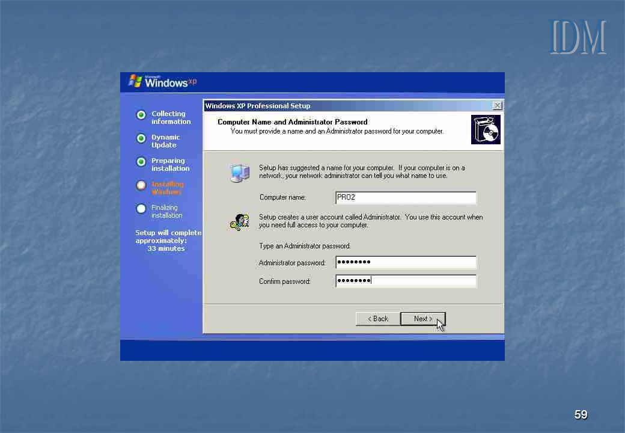
Task: Click the 'Collecting information' text
Action: (x=171, y=118)
